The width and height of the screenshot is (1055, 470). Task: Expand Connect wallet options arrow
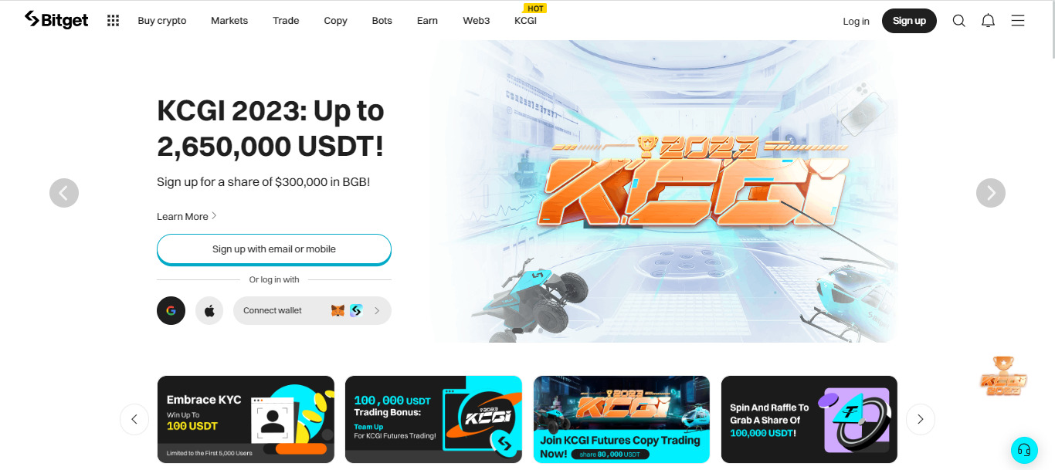[x=377, y=310]
